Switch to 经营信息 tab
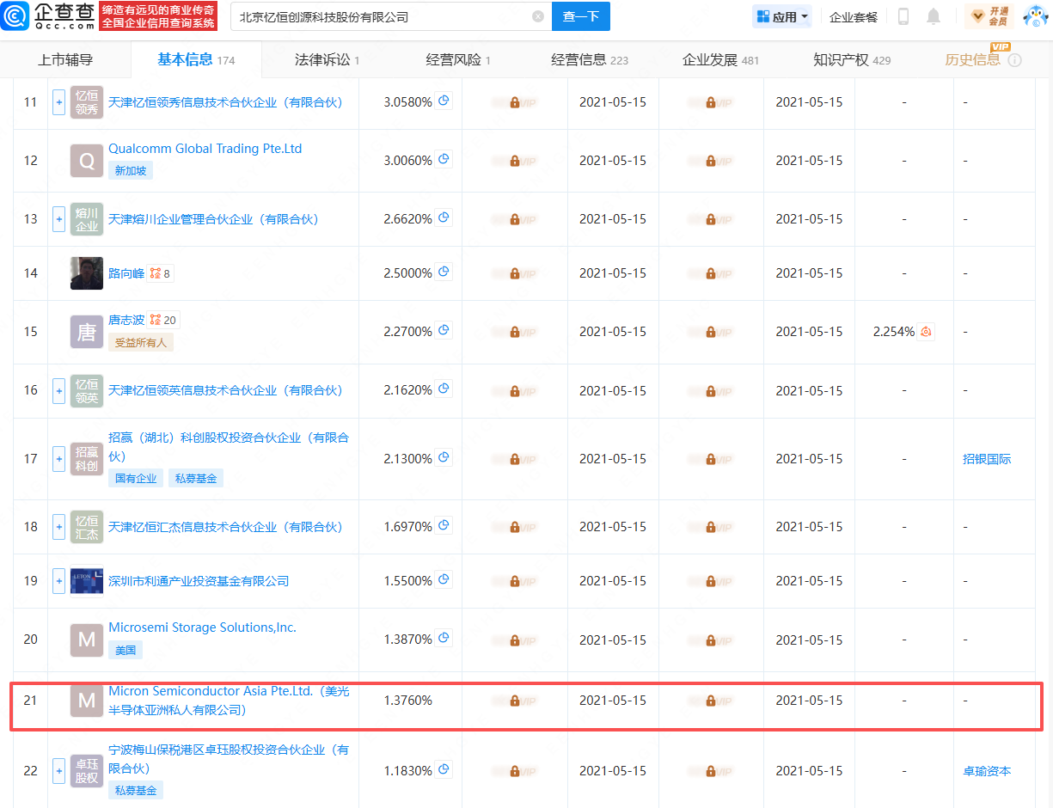The image size is (1053, 808). pyautogui.click(x=590, y=59)
